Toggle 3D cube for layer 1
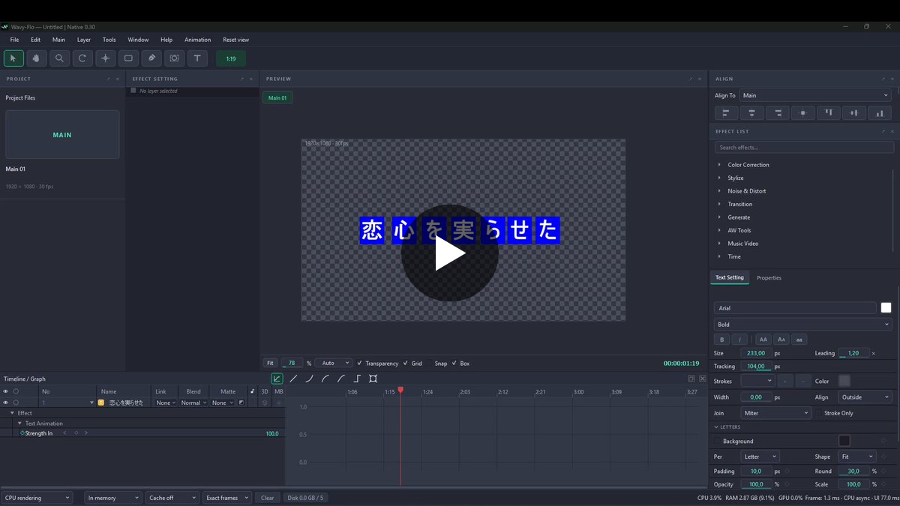This screenshot has height=506, width=900. (265, 403)
